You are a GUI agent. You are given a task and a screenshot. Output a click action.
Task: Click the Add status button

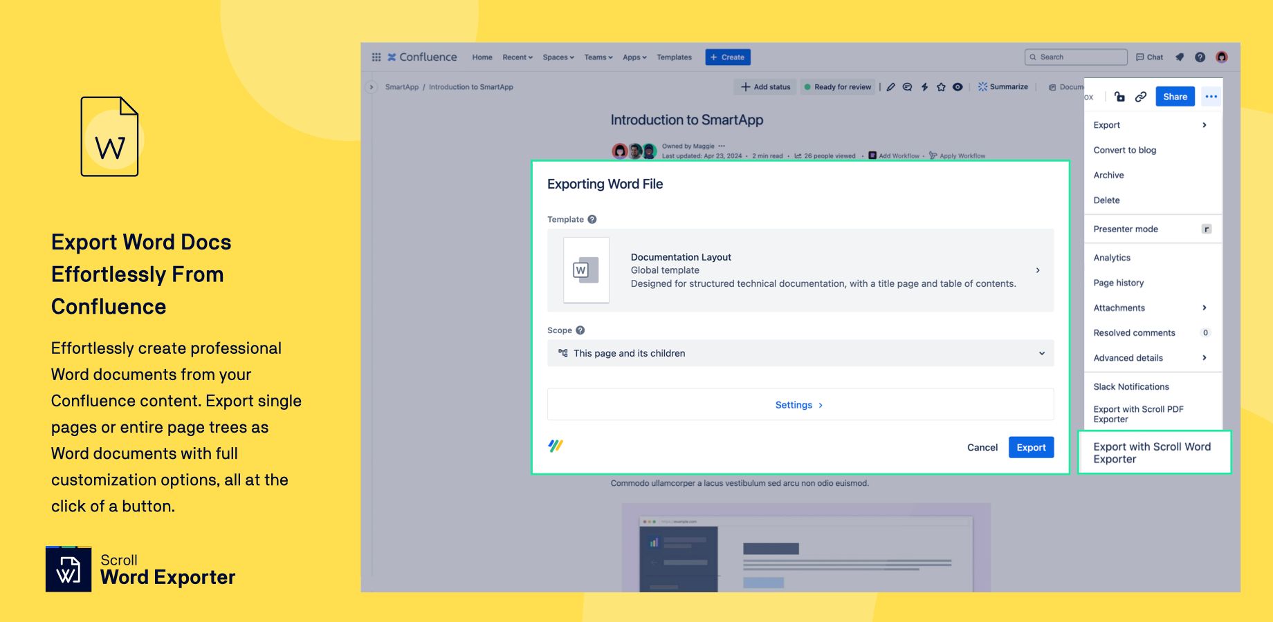click(765, 87)
